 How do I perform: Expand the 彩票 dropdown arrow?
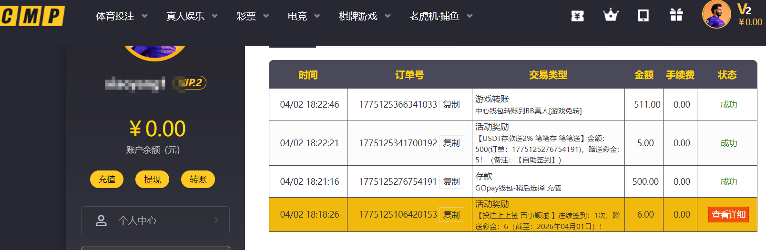coord(266,16)
